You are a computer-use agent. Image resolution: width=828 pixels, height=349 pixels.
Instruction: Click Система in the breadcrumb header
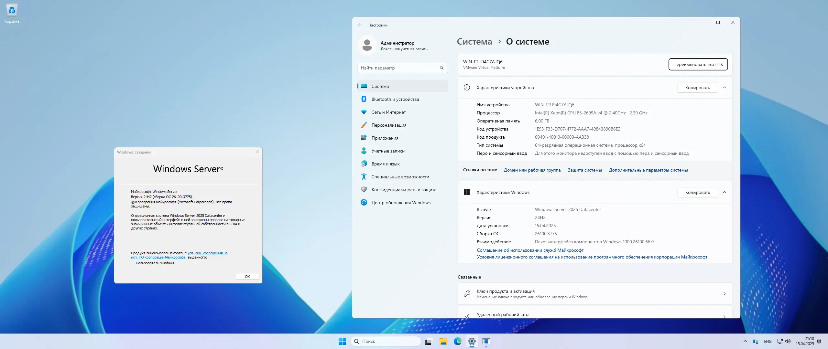(x=474, y=41)
